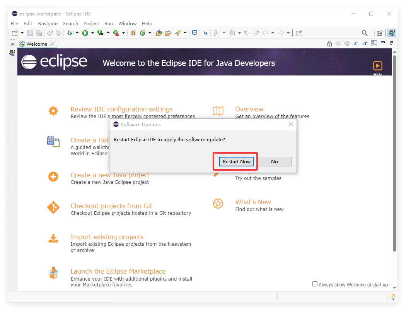406x310 pixels.
Task: Open the Window menu
Action: pos(127,23)
